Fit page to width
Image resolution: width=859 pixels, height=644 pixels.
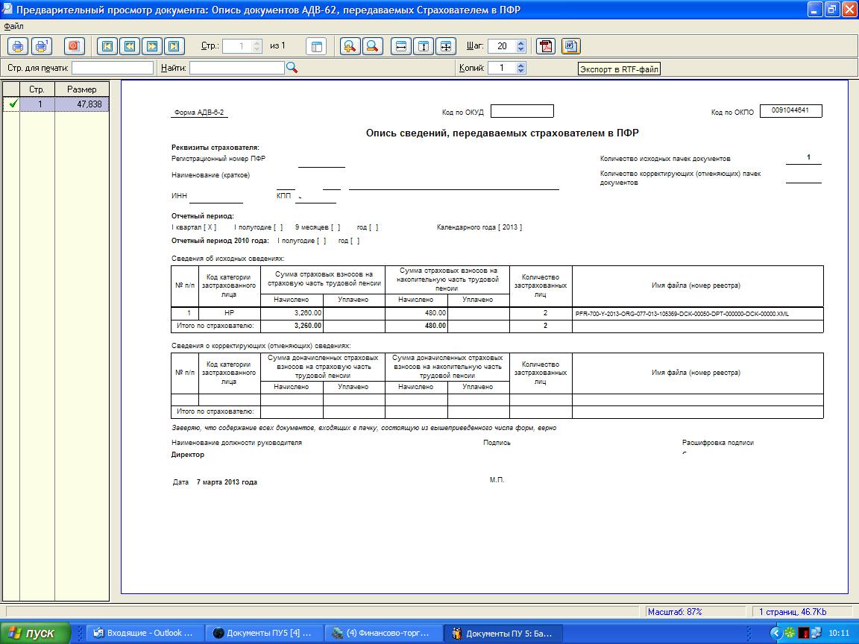401,46
